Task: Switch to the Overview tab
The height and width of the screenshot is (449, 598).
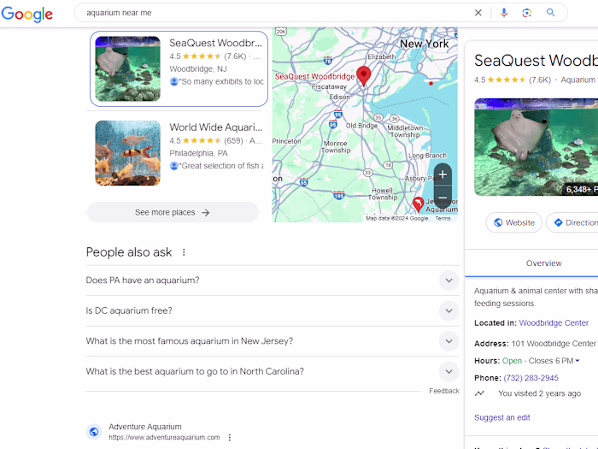Action: 543,263
